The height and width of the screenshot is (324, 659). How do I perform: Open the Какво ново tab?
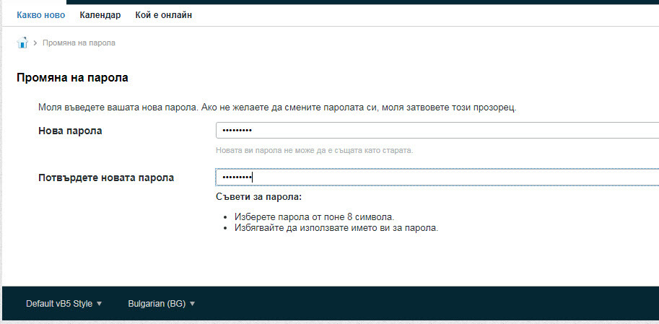[40, 14]
